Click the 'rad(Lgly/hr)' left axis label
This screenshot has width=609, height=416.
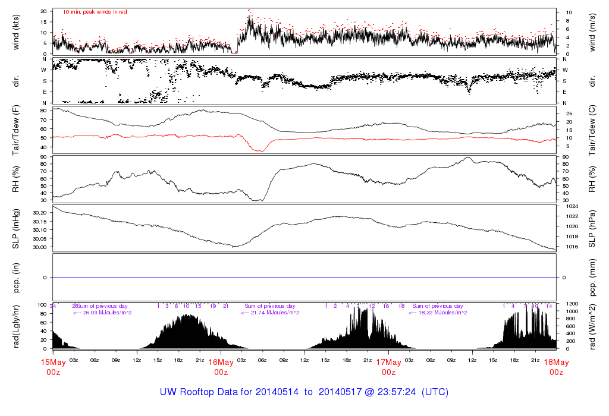coord(16,326)
